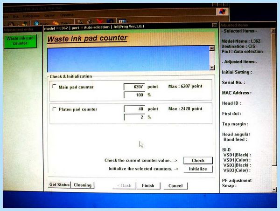Toggle Folders (Папки) pane in Explorer toolbar
Viewport: 280px width, 211px height.
click(62, 23)
